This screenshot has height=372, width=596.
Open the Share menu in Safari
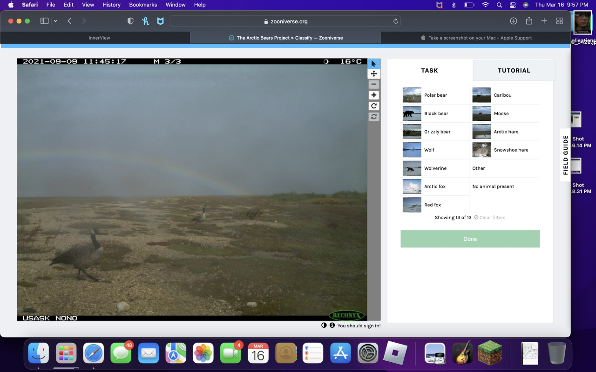pos(529,21)
